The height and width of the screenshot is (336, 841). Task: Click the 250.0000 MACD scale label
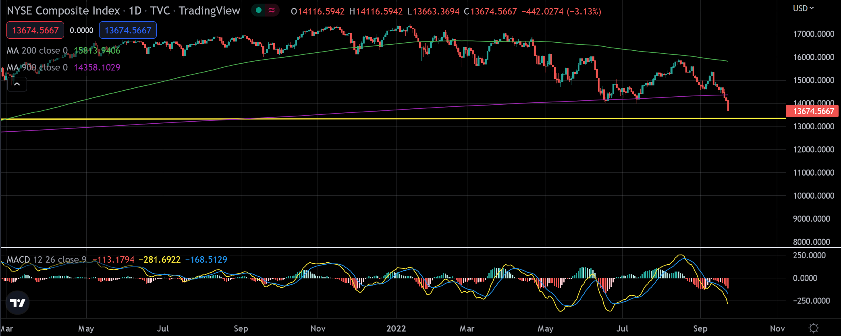coord(809,255)
